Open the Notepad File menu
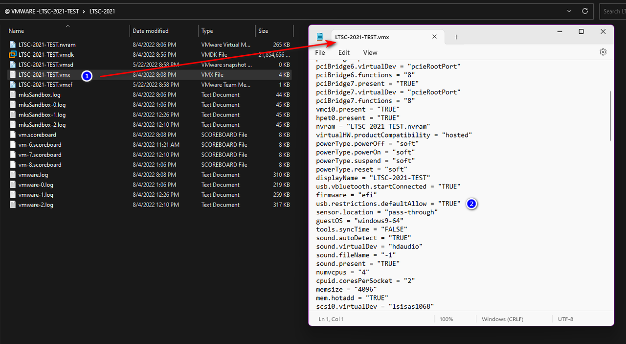The height and width of the screenshot is (344, 626). click(x=320, y=52)
